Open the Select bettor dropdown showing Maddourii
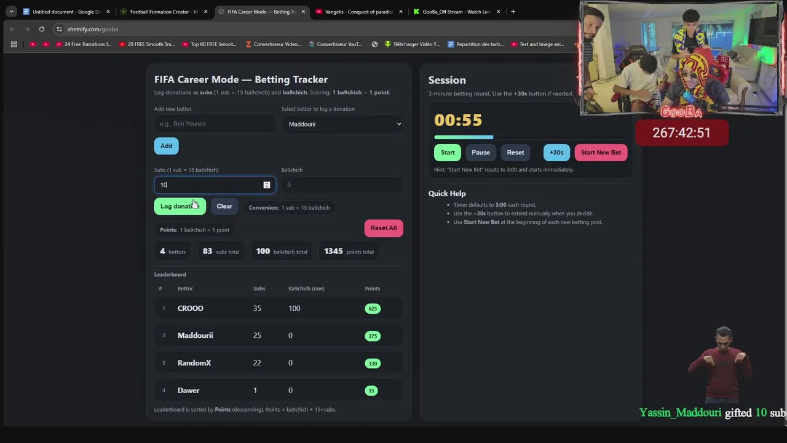Viewport: 787px width, 443px height. 342,124
